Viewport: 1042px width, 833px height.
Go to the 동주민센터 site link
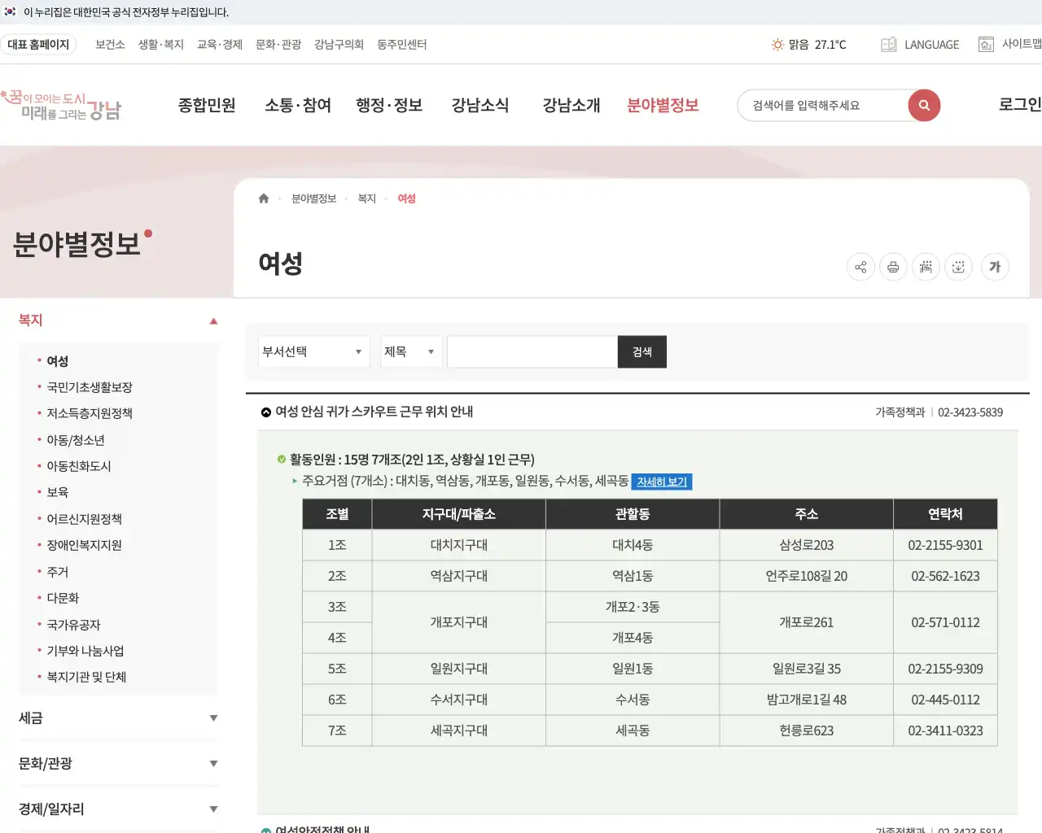402,45
